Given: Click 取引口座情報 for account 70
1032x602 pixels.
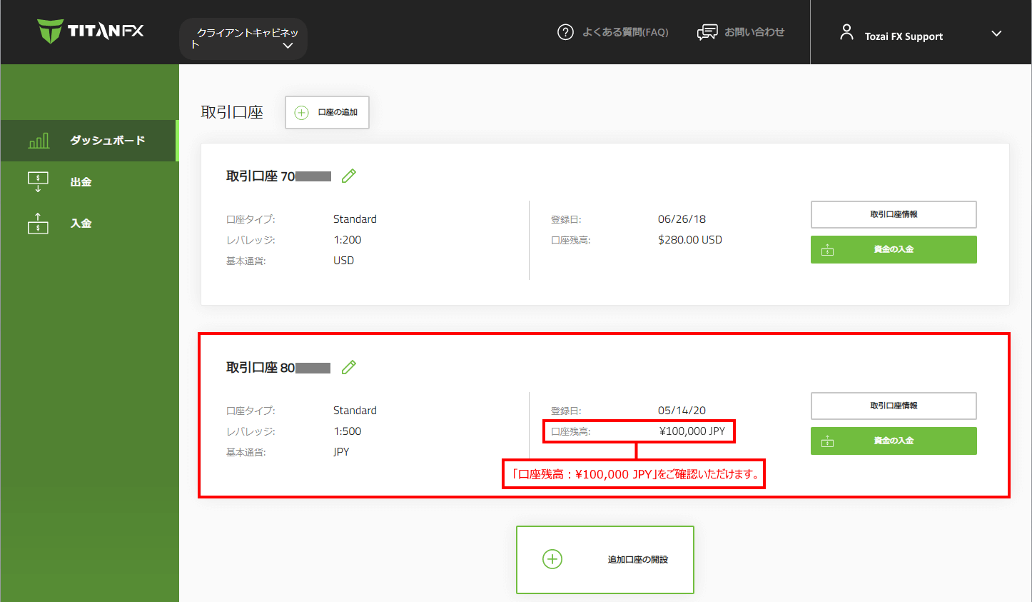Looking at the screenshot, I should tap(894, 214).
